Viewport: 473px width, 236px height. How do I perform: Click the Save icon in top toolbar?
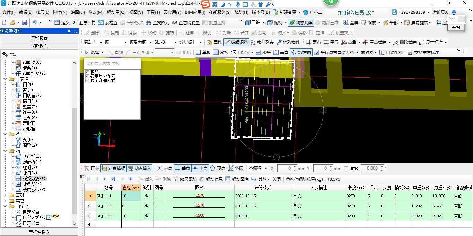(25, 22)
